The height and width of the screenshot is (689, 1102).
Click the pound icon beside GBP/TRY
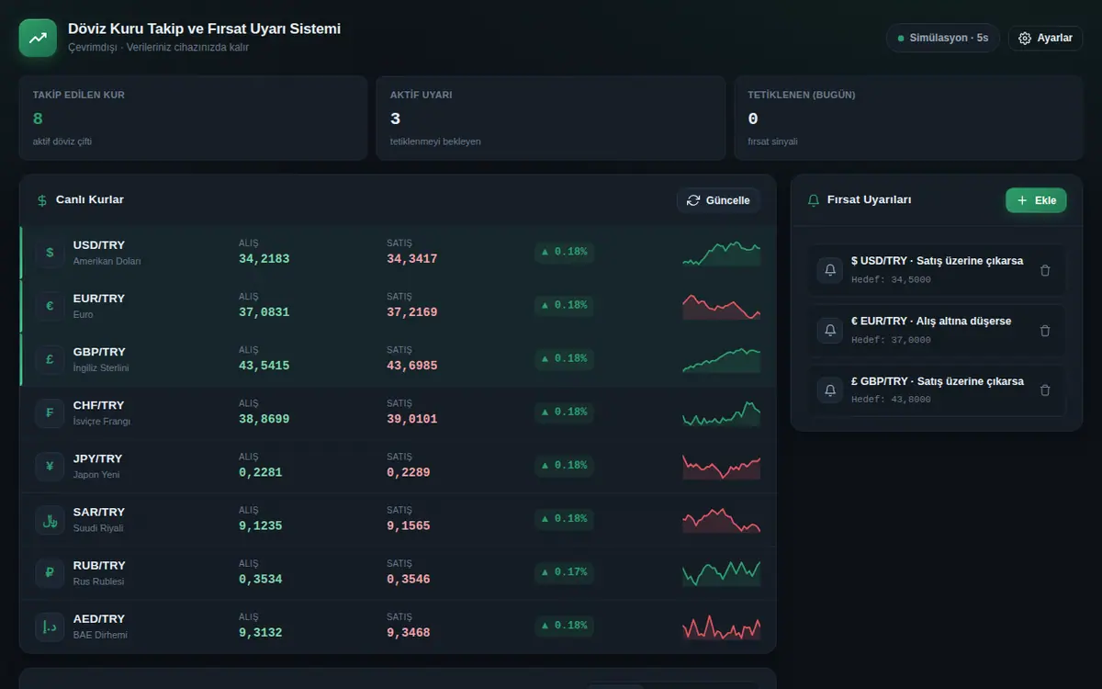pyautogui.click(x=50, y=359)
